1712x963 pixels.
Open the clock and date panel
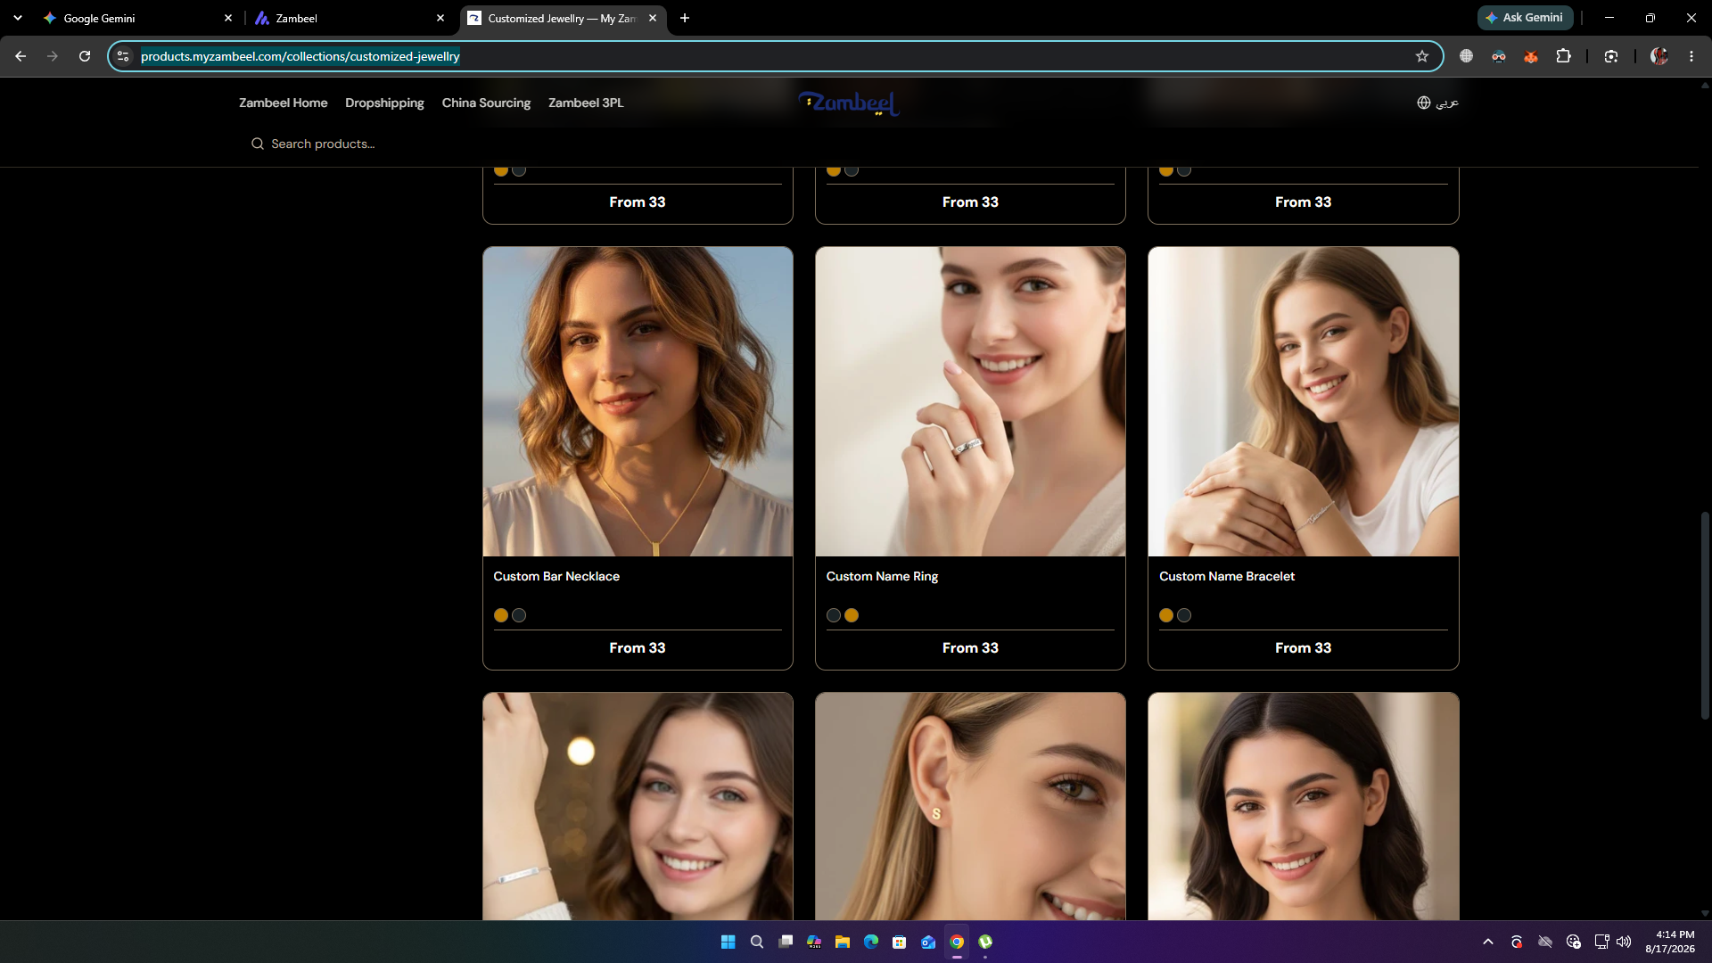pyautogui.click(x=1670, y=942)
